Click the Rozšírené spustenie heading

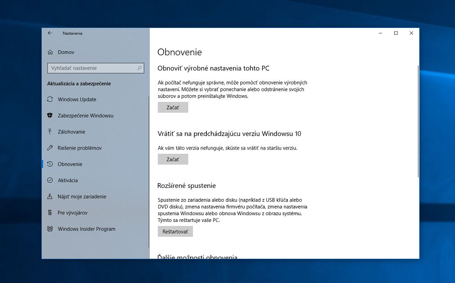coord(187,186)
